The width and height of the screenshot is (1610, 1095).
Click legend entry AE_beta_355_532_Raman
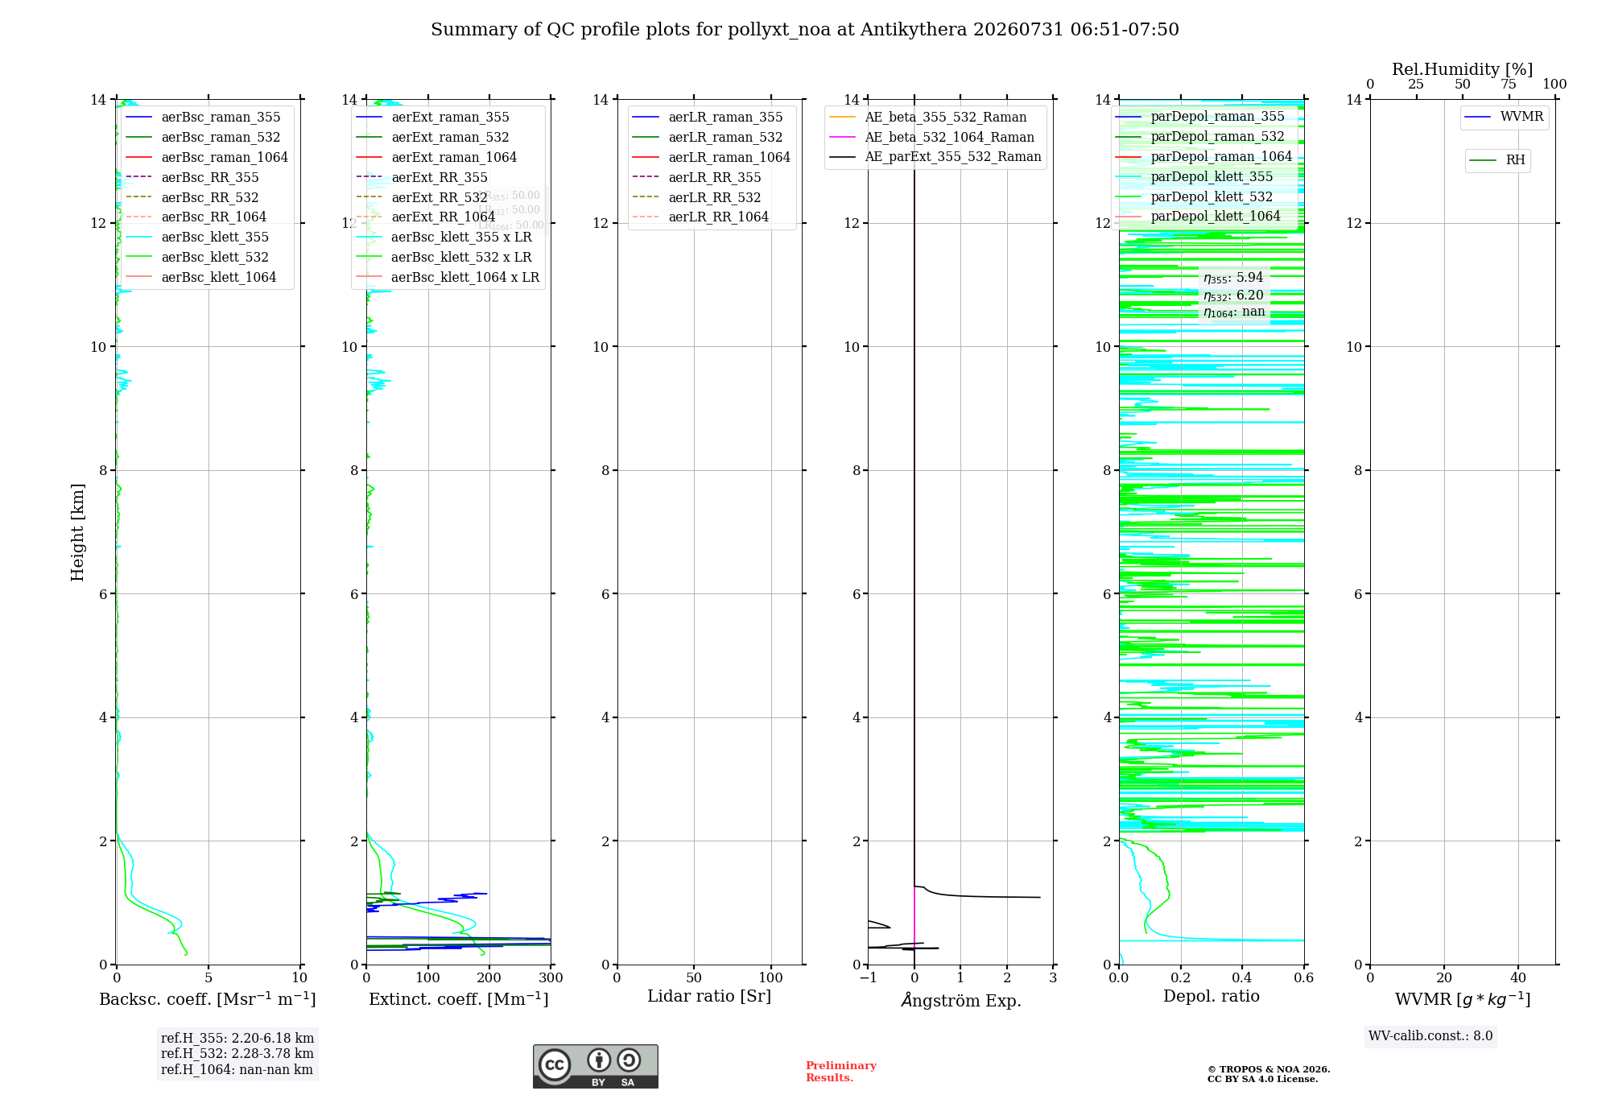[x=928, y=118]
